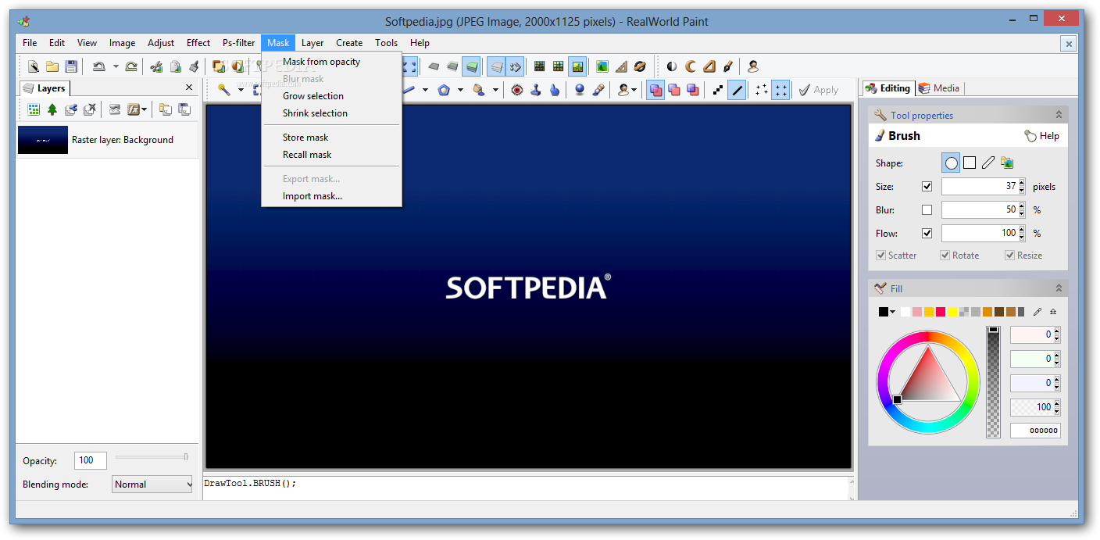Viewport: 1100px width, 540px height.
Task: Select the line drawing tool
Action: [409, 90]
